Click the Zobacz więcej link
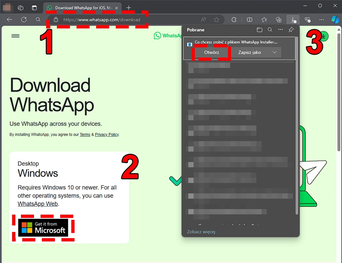Viewport: 342px width, 263px height. (x=201, y=232)
